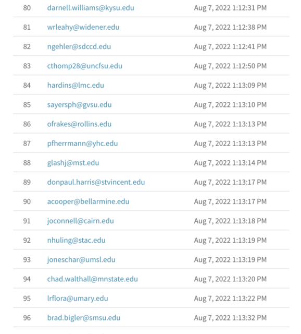The width and height of the screenshot is (301, 334).
Task: Open hardins@lmc.edu link
Action: pos(76,86)
